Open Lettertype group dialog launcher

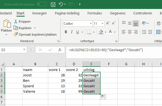(x=116, y=41)
